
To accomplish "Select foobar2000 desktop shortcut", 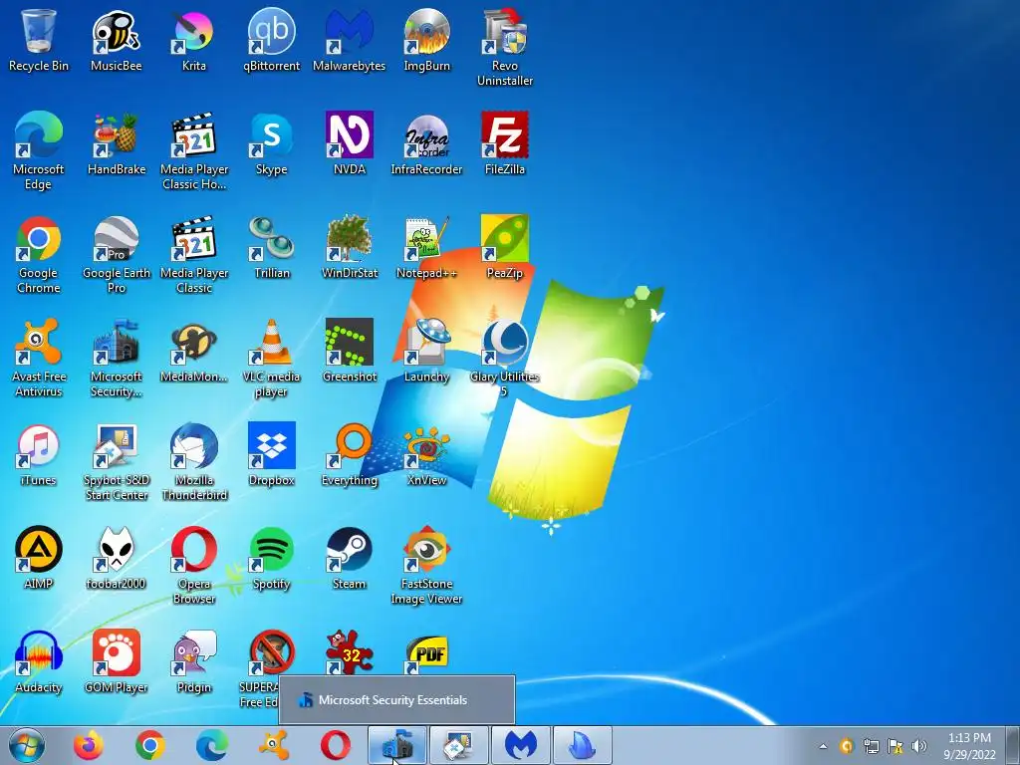I will click(117, 558).
